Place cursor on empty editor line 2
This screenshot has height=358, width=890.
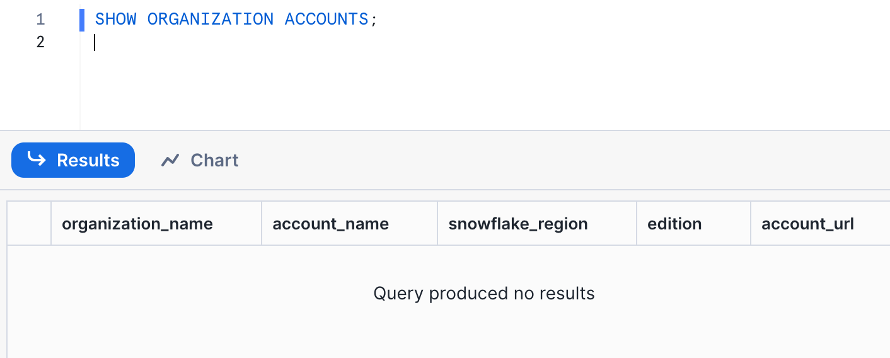point(252,42)
